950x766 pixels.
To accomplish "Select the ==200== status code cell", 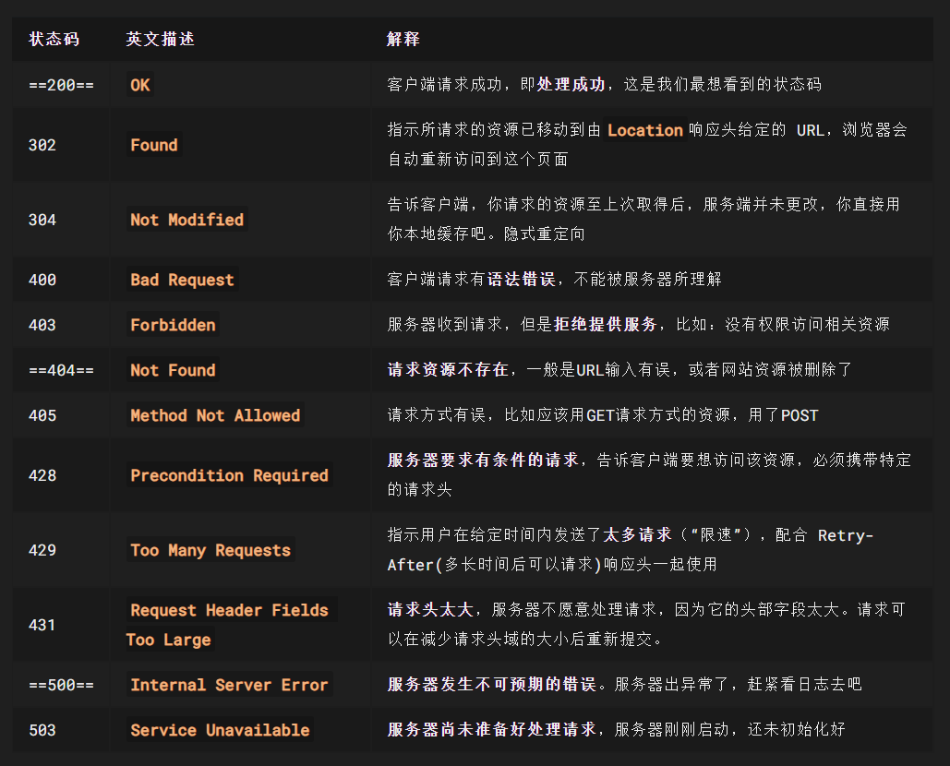I will tap(61, 85).
